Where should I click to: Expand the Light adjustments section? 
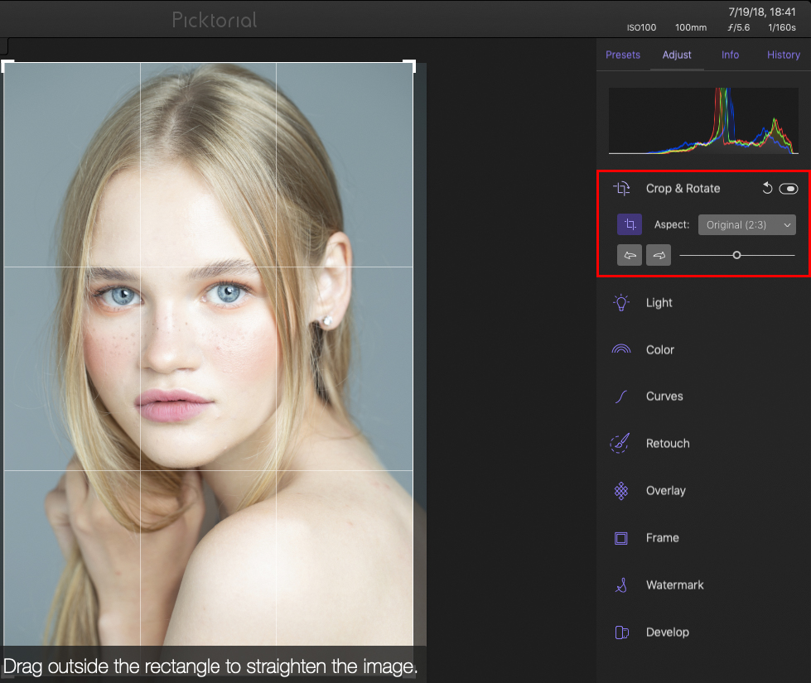[x=659, y=302]
